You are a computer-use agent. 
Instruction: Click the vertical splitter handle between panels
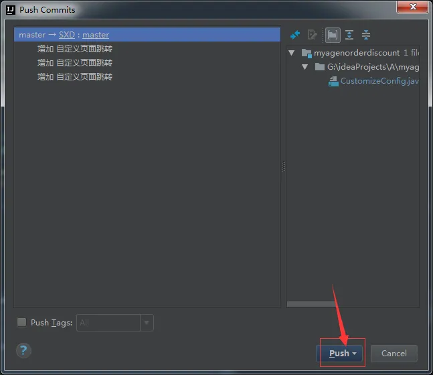(x=283, y=167)
